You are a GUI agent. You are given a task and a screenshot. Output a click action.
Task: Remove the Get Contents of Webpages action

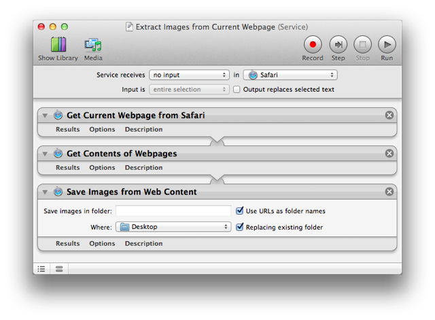(389, 154)
